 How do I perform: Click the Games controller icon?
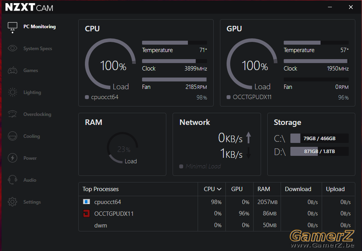click(13, 70)
